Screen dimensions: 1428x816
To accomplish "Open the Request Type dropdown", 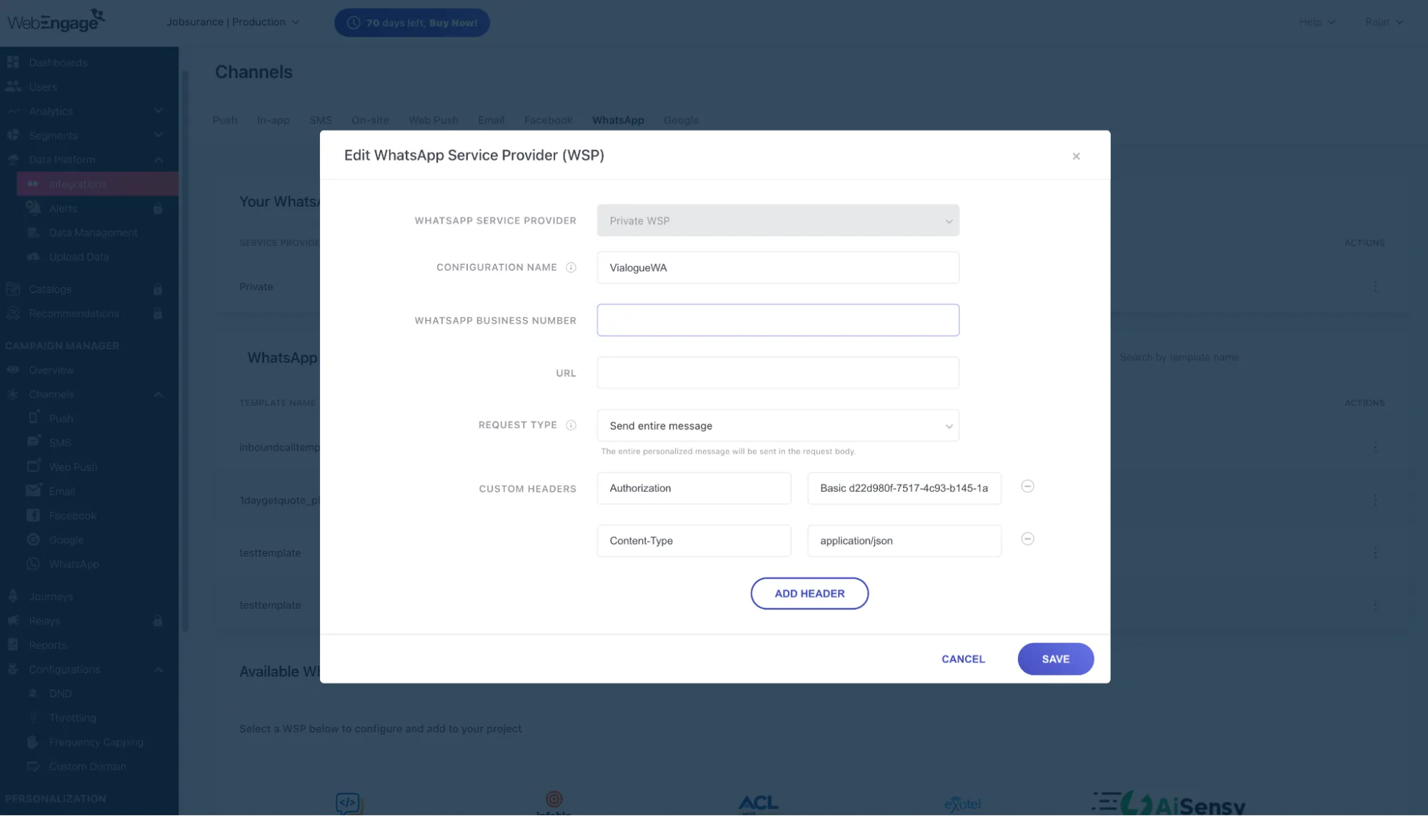I will pos(778,426).
